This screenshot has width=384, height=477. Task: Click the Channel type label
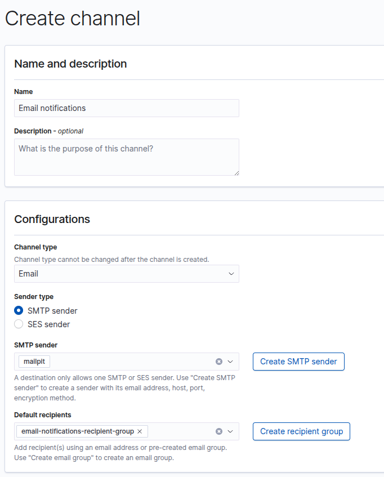35,247
